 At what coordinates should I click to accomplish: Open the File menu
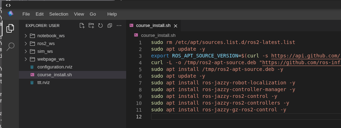(x=26, y=14)
